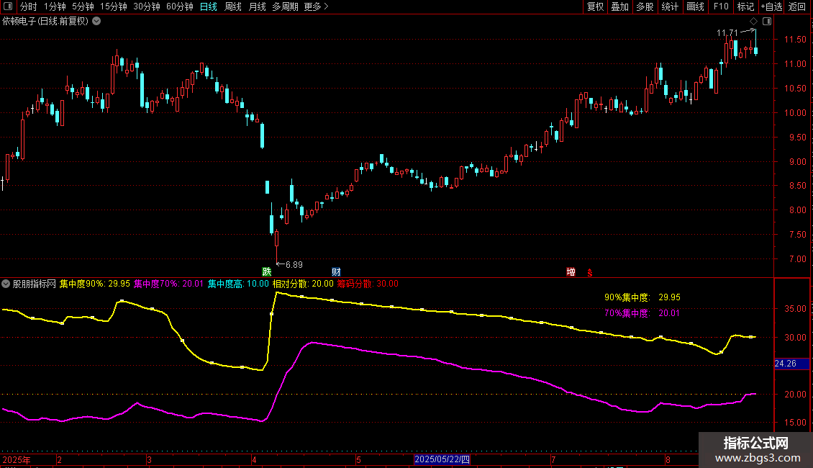Image resolution: width=813 pixels, height=468 pixels.
Task: Select the 月线 monthly chart tab
Action: [257, 6]
